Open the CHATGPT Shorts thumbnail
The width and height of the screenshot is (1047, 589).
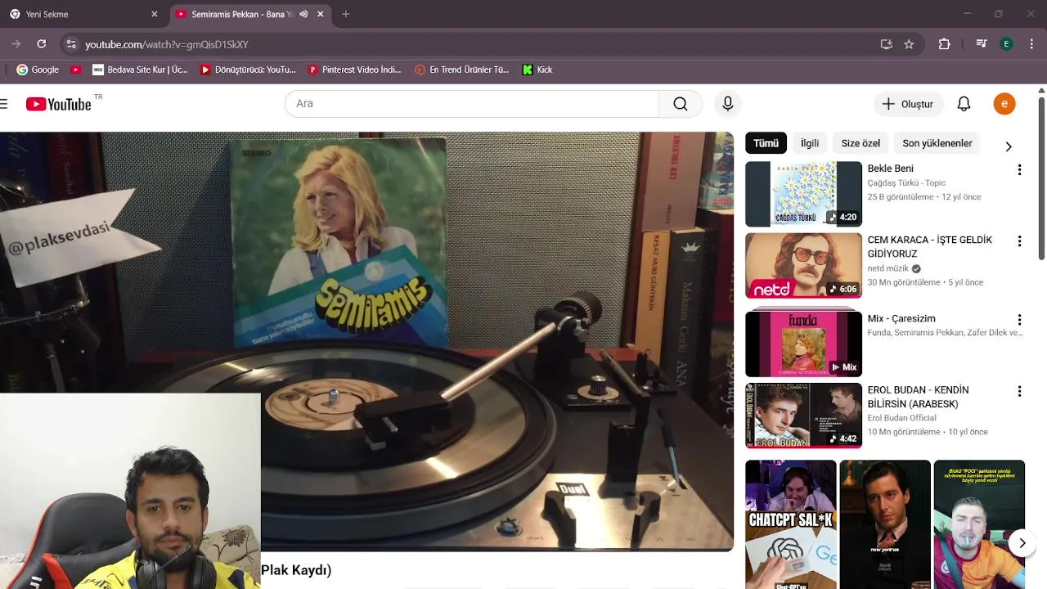click(791, 524)
